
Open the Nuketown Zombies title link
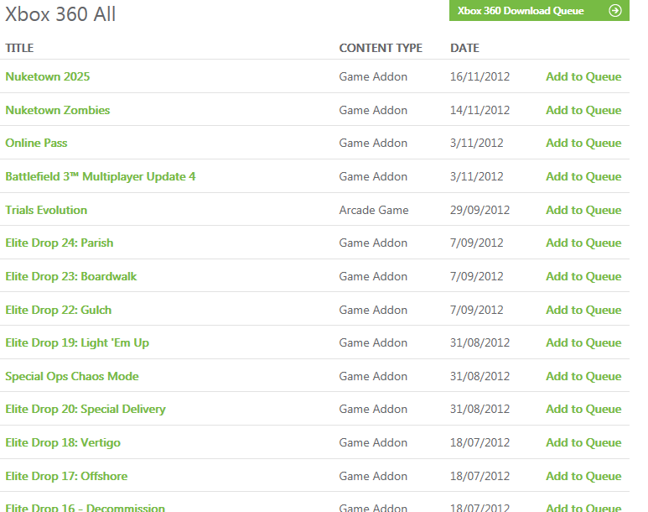pyautogui.click(x=58, y=110)
